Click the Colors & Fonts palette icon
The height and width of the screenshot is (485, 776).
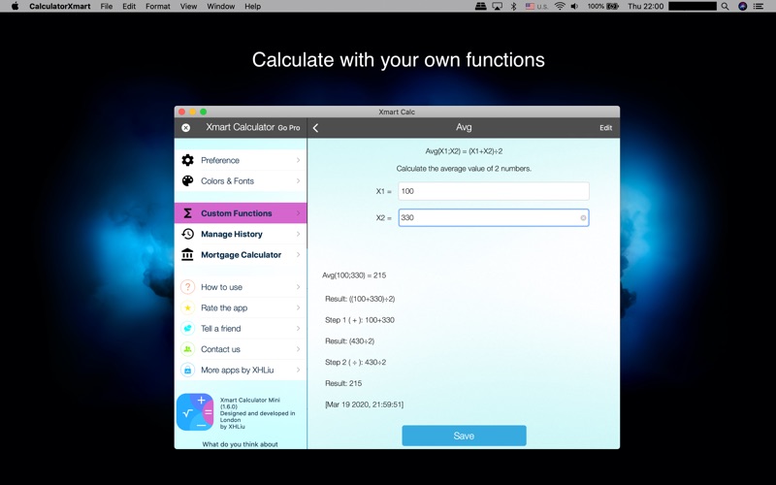pyautogui.click(x=187, y=181)
